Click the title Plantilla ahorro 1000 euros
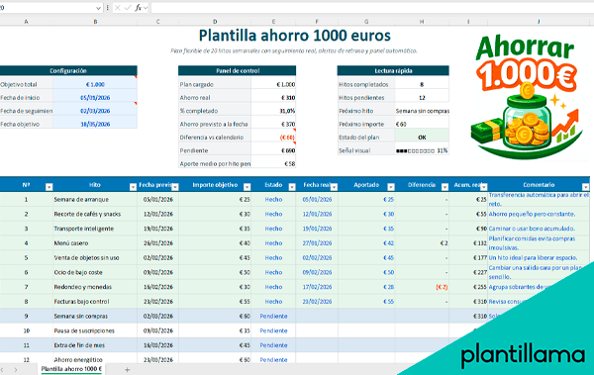Image resolution: width=594 pixels, height=375 pixels. pyautogui.click(x=295, y=36)
